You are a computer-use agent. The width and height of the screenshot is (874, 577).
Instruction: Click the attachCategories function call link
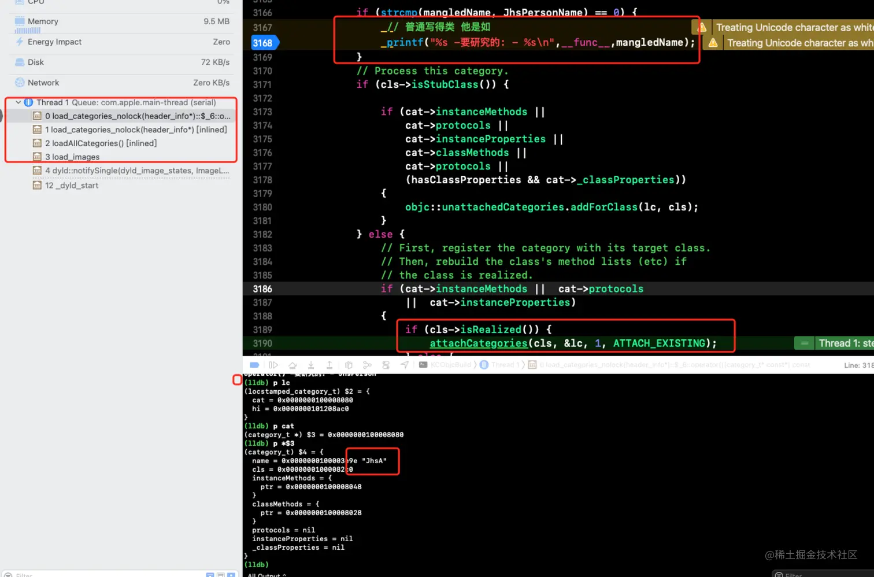coord(479,343)
